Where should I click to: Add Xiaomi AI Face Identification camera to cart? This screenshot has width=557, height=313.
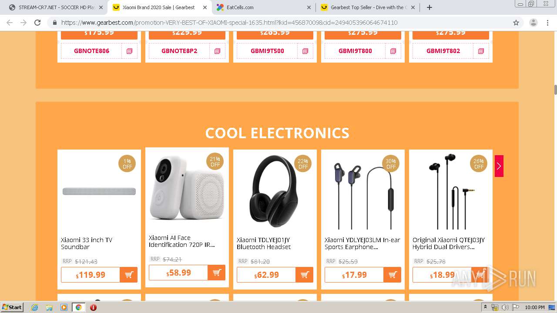(x=217, y=273)
